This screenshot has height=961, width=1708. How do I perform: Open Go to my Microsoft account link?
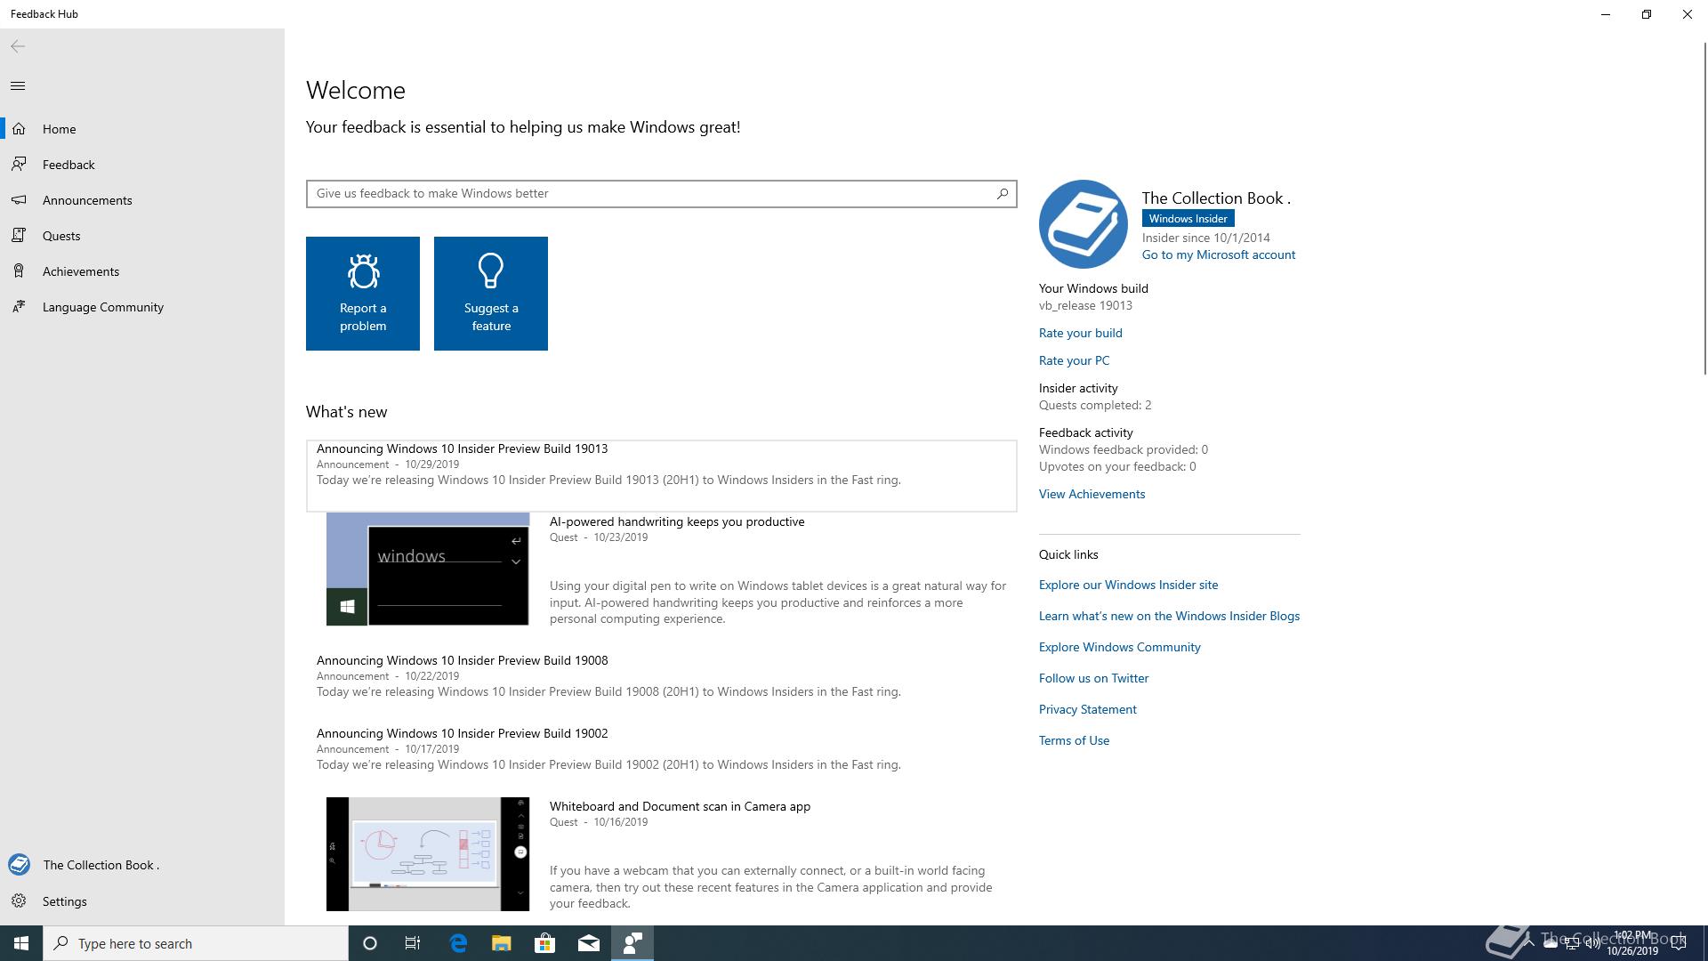(x=1218, y=254)
